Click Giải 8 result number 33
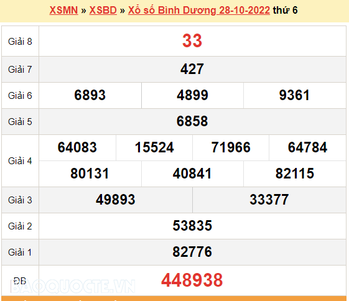Screen dimensions: 349x301 [x=192, y=40]
